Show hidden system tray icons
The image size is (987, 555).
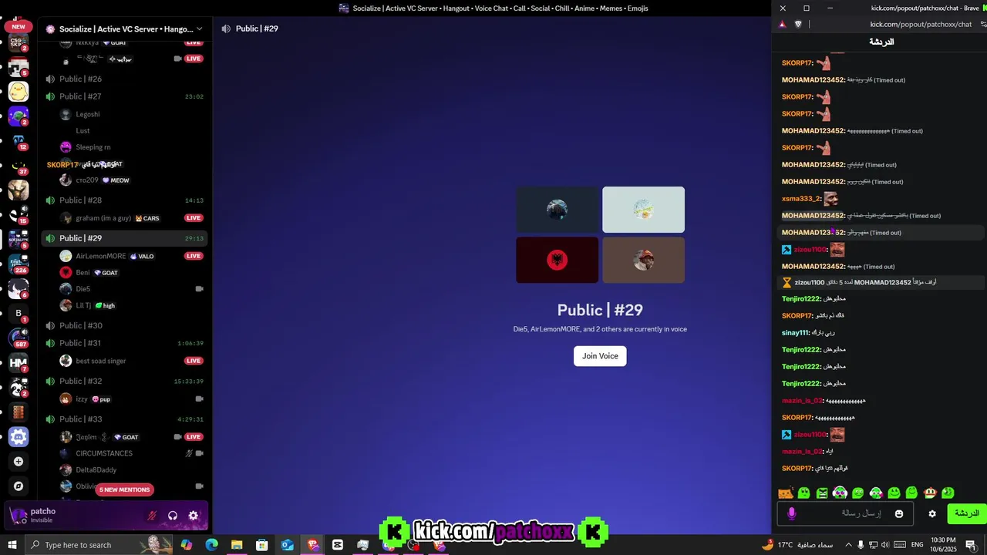[x=848, y=545]
